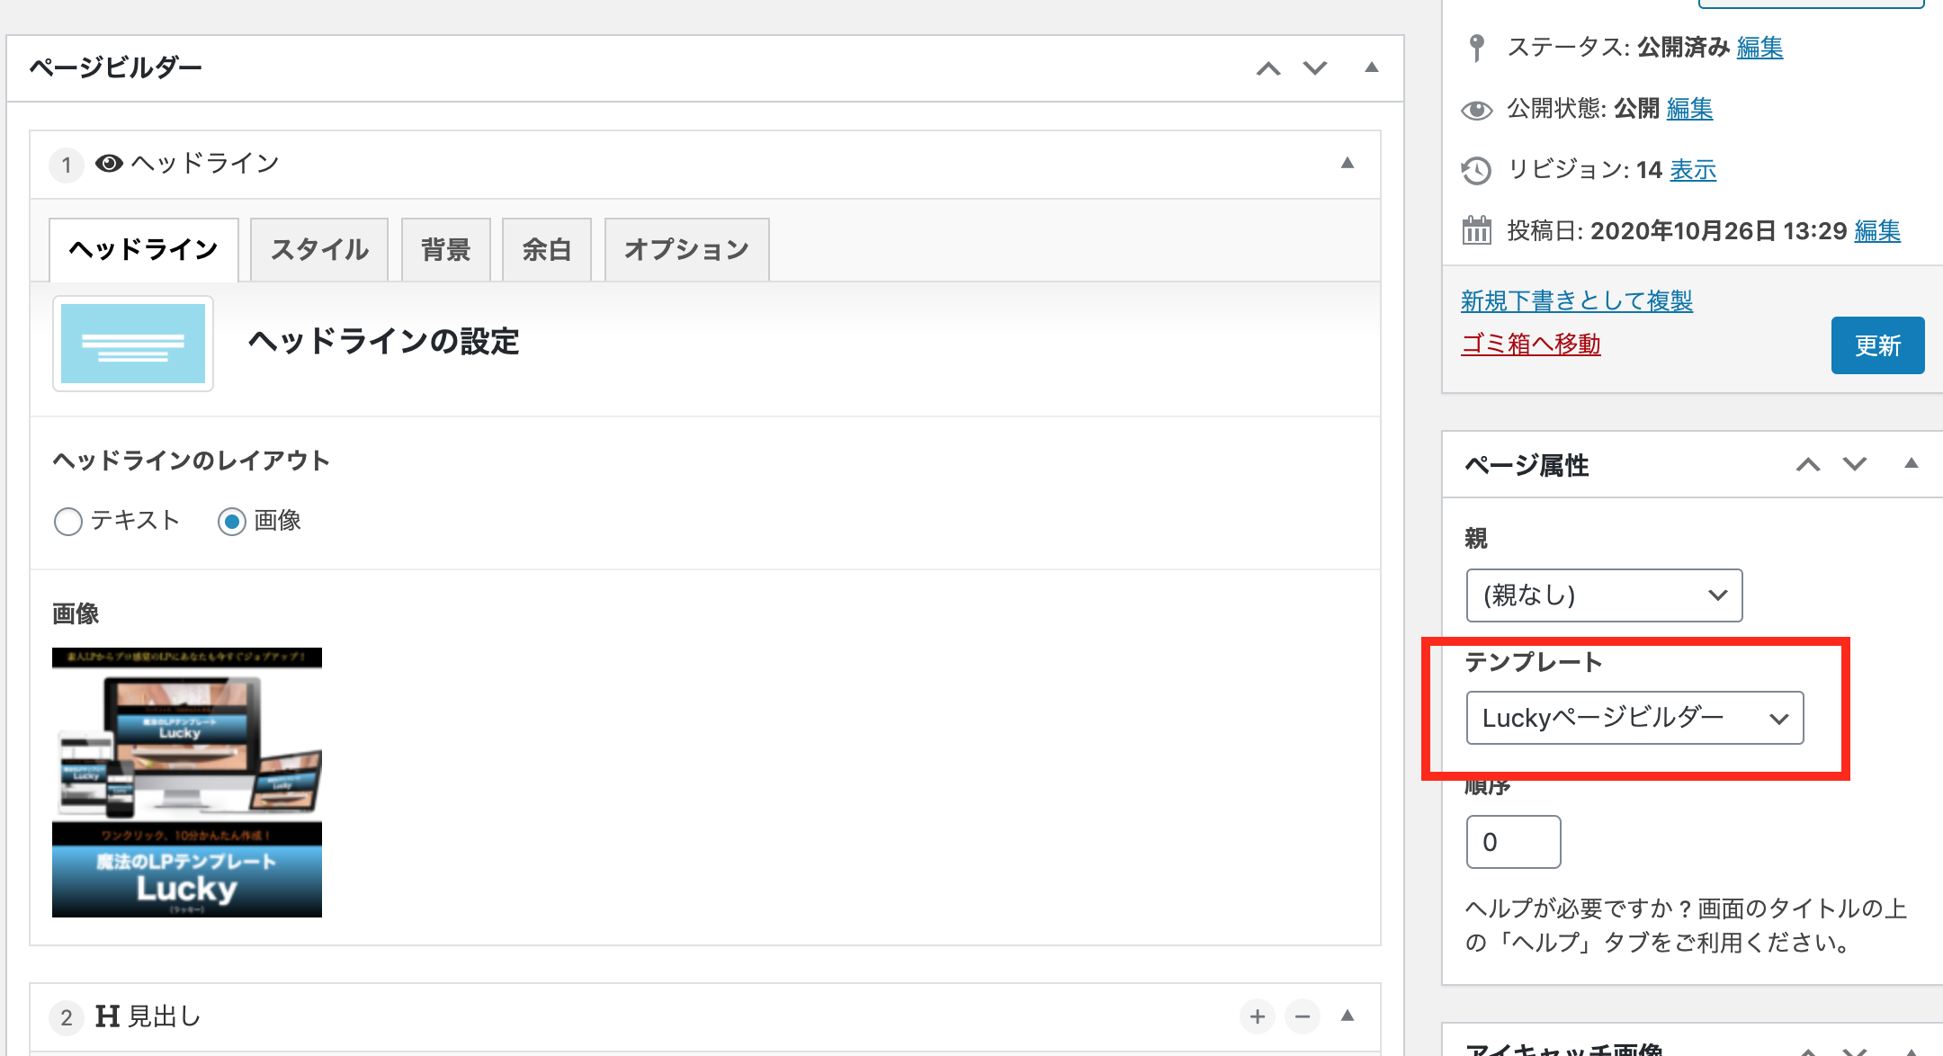
Task: Click the Lucky headline image thumbnail
Action: [x=187, y=783]
